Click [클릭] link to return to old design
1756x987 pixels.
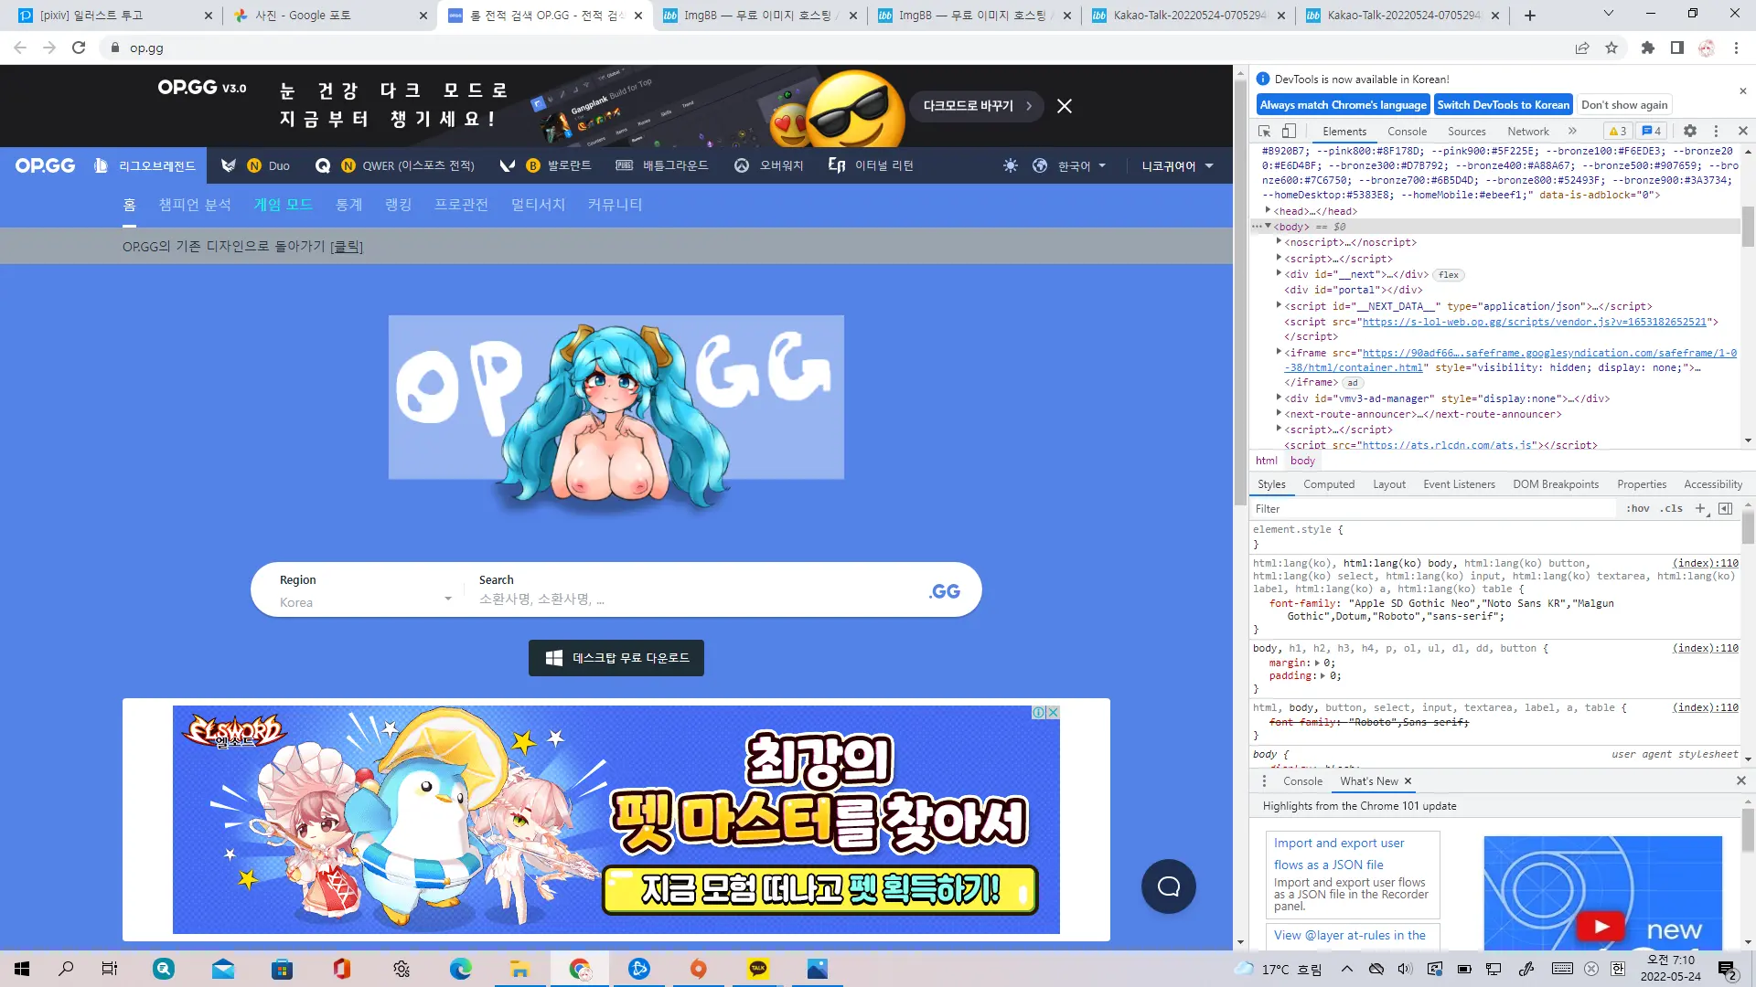[x=347, y=247]
